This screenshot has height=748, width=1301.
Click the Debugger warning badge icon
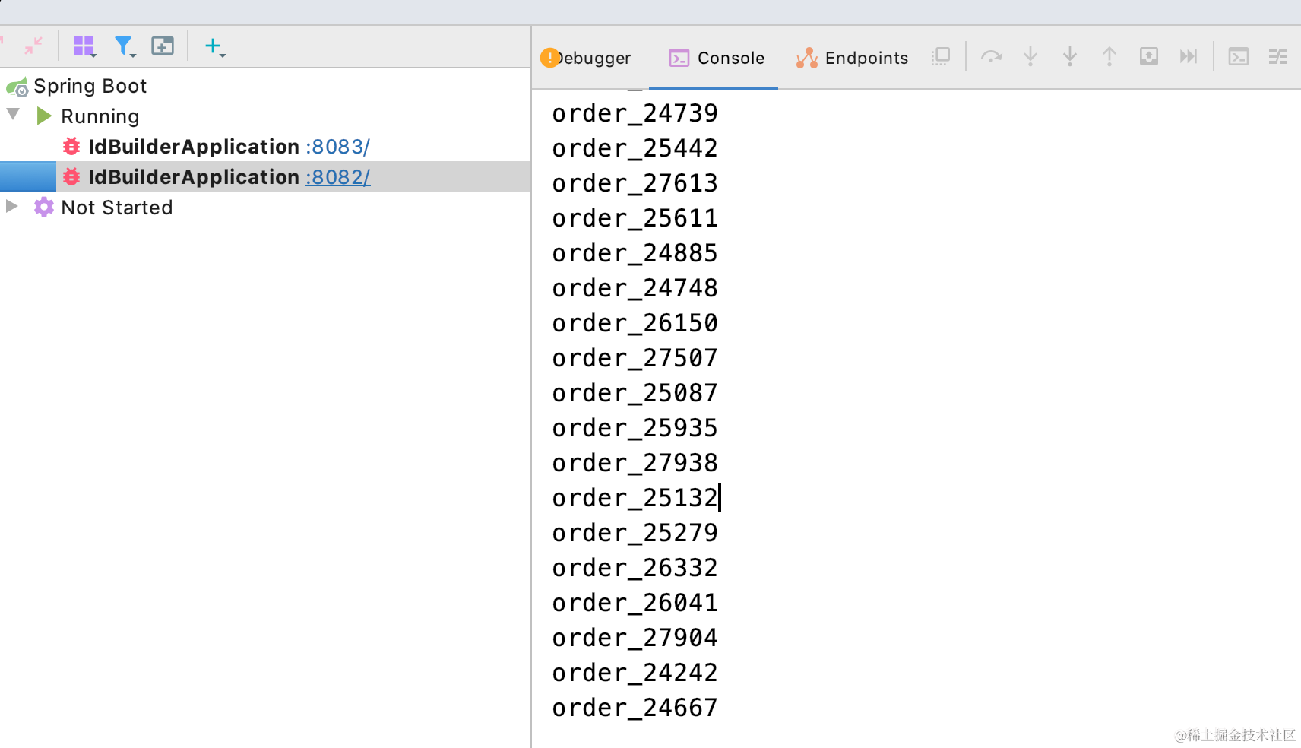[549, 58]
